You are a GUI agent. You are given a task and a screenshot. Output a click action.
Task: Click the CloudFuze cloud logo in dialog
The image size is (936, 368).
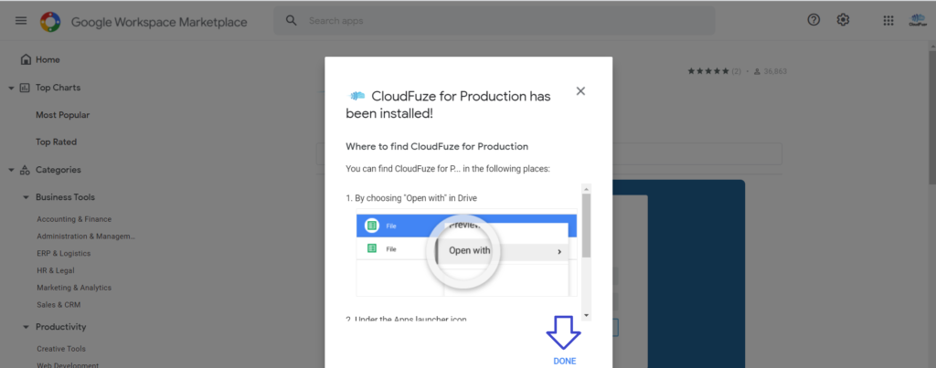pyautogui.click(x=356, y=96)
